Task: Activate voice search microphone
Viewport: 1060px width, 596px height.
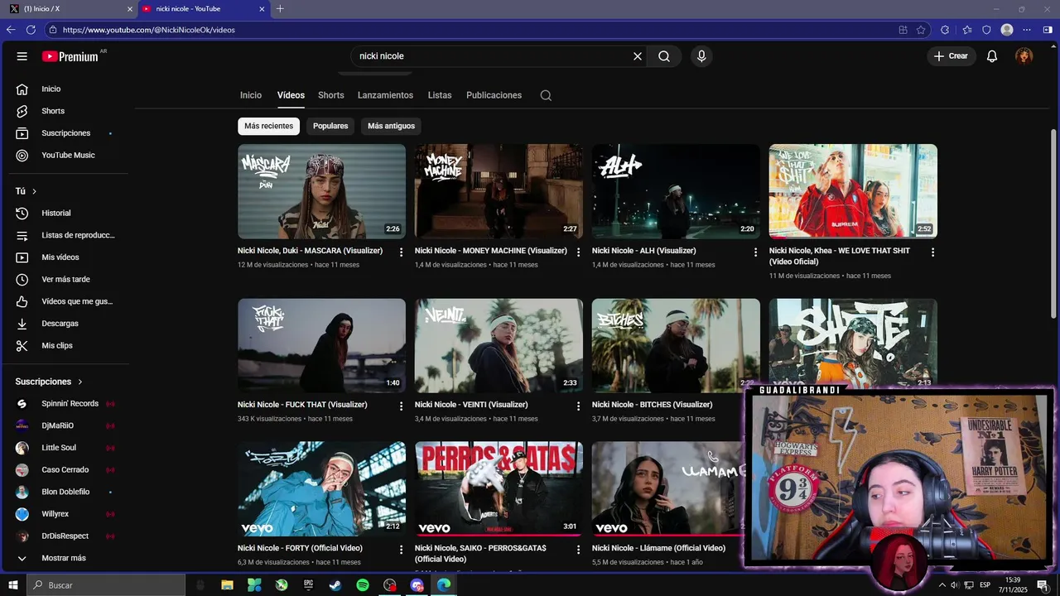Action: tap(701, 56)
